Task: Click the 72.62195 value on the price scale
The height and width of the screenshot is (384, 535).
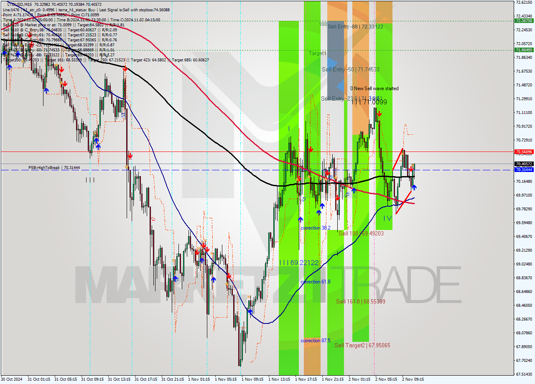Action: (524, 3)
